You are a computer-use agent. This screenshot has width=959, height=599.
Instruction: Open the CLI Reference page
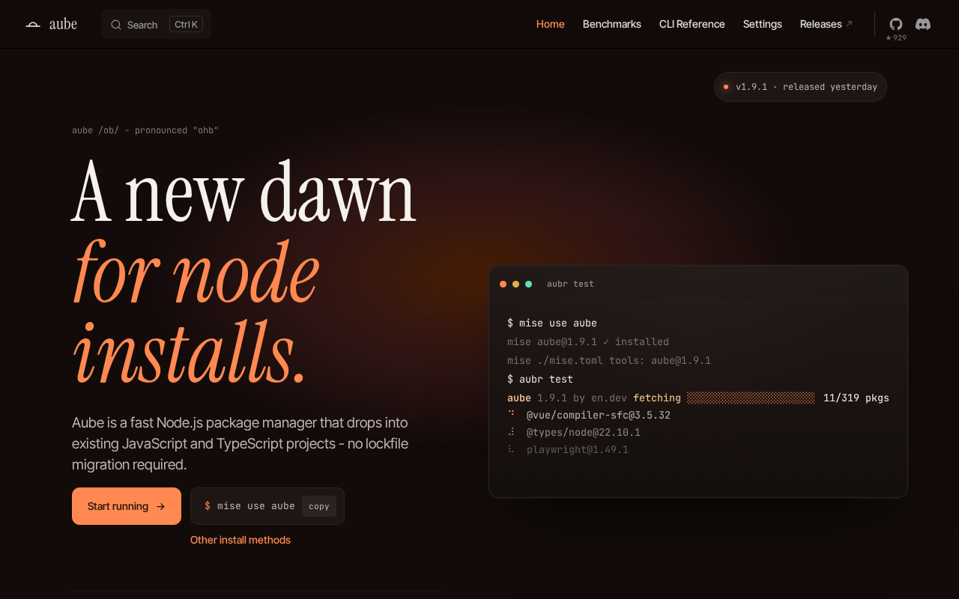pyautogui.click(x=692, y=24)
